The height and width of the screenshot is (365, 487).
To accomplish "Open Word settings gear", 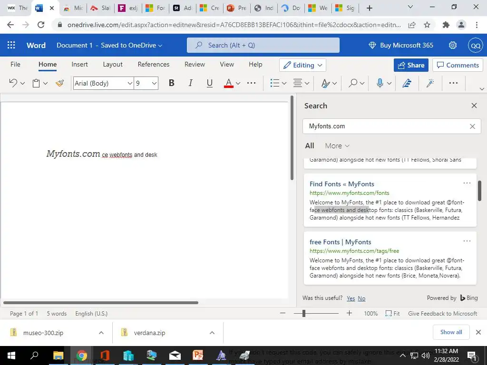I will coord(453,45).
